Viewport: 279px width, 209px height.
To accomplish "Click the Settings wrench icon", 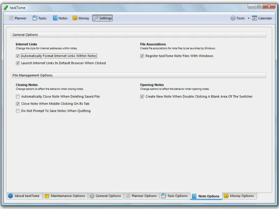I will [x=96, y=18].
